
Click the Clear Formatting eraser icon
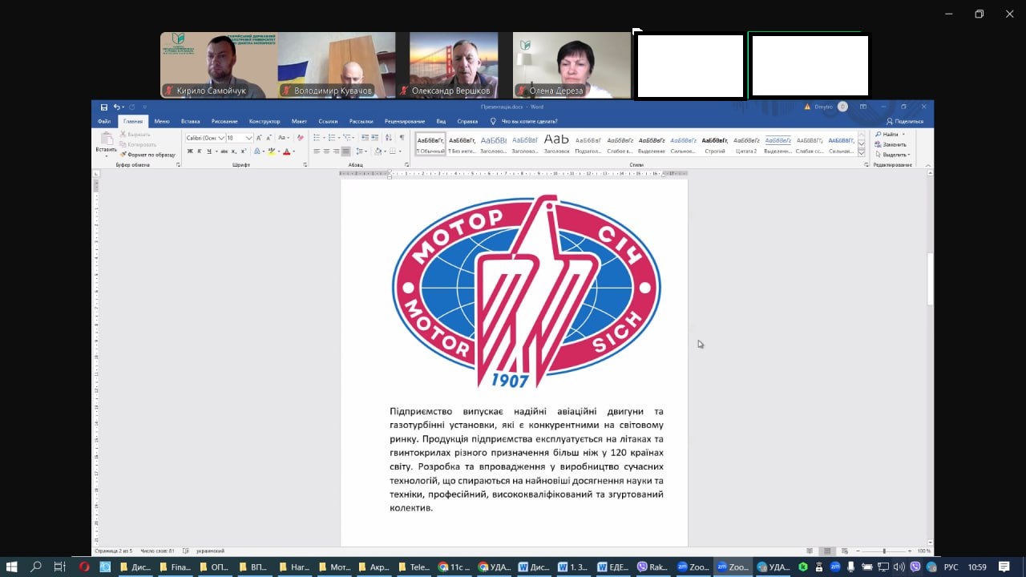click(301, 138)
